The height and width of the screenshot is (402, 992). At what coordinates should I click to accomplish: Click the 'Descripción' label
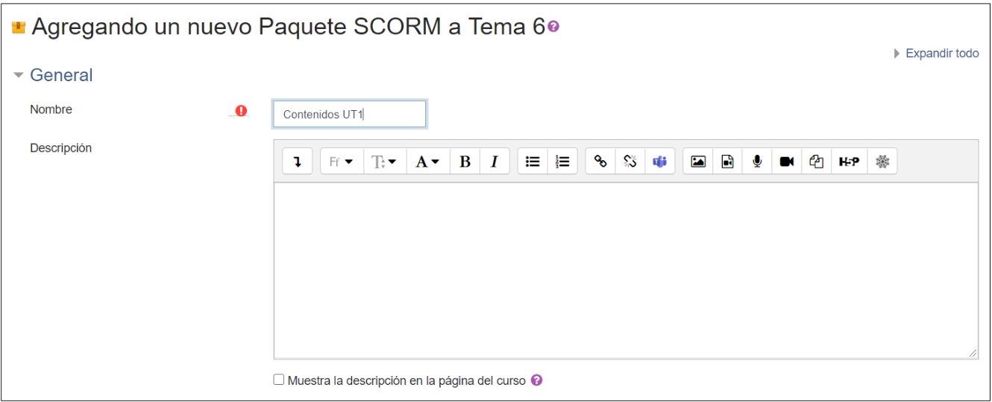click(60, 148)
